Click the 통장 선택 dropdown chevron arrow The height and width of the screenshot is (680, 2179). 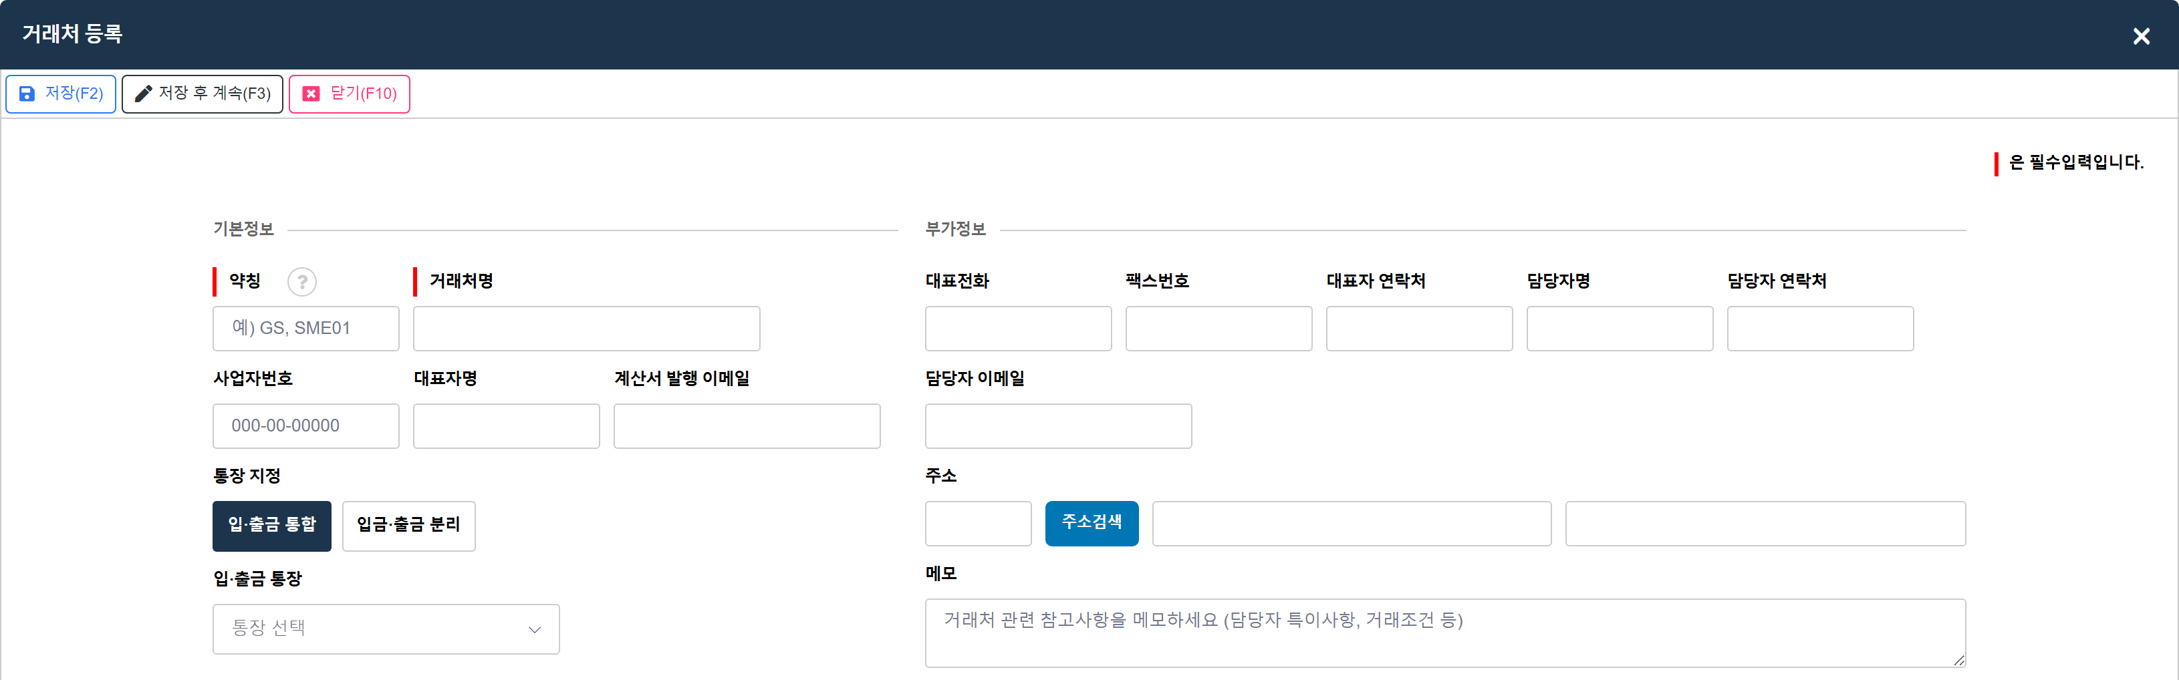pyautogui.click(x=534, y=629)
